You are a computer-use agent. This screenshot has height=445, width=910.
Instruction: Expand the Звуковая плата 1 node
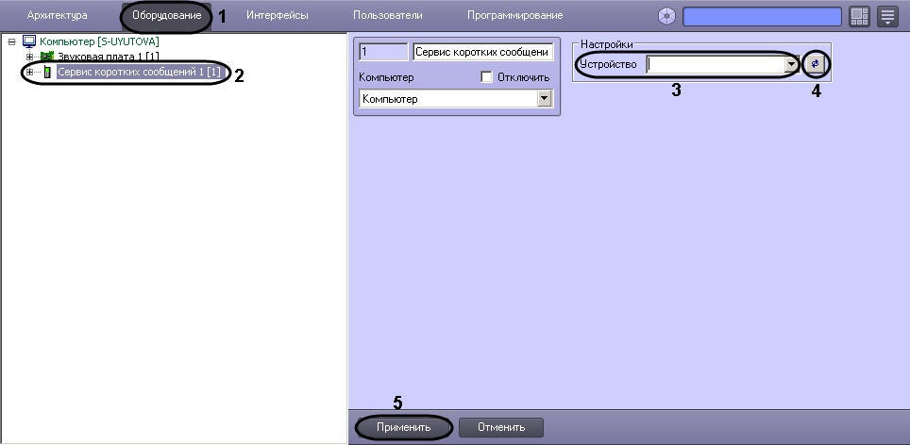(30, 58)
